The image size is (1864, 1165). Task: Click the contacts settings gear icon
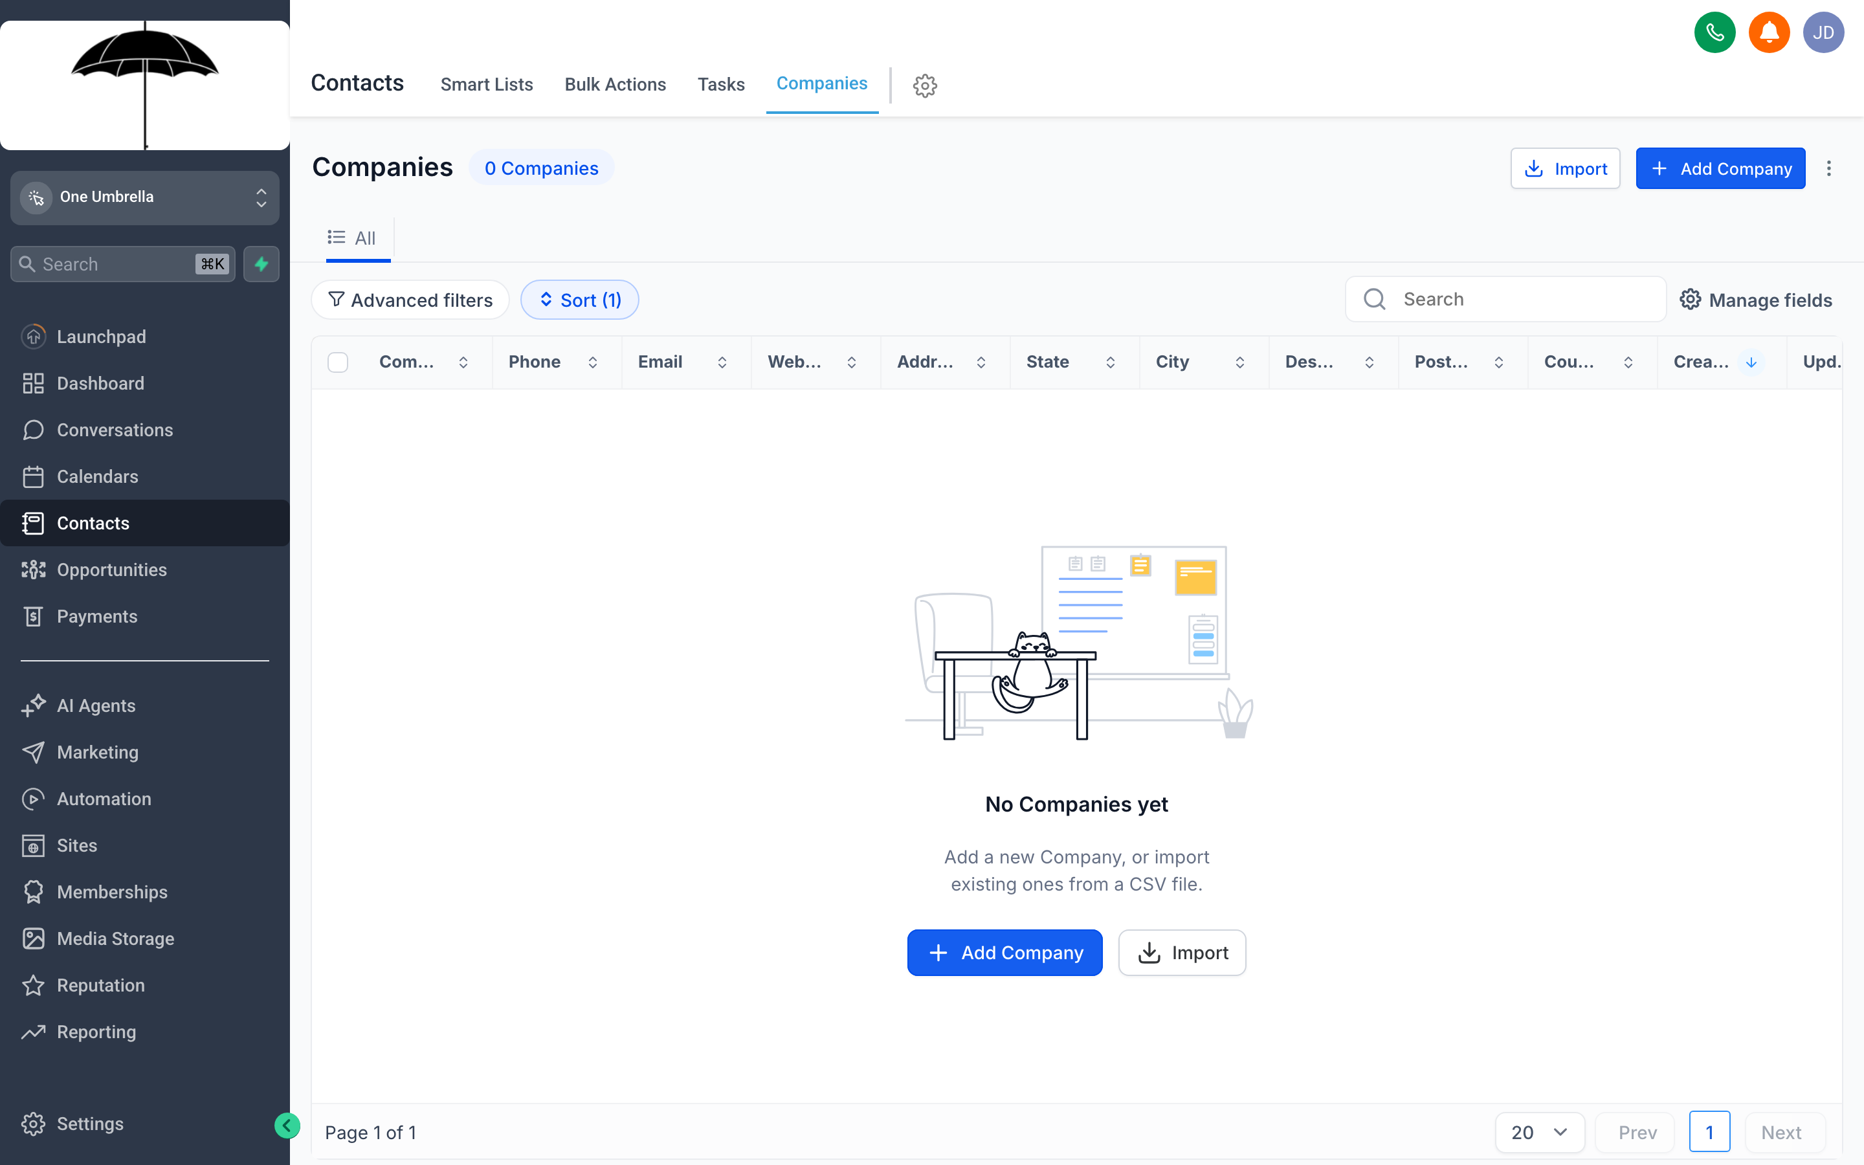tap(925, 85)
